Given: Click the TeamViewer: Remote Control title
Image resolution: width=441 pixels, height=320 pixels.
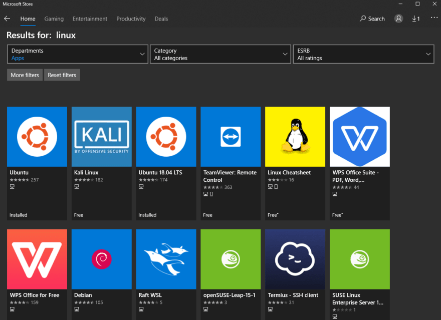Looking at the screenshot, I should pyautogui.click(x=230, y=176).
